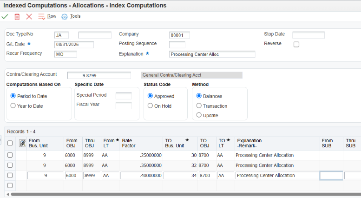Click the Thru SUB column header
Image resolution: width=361 pixels, height=198 pixels.
tap(352, 143)
